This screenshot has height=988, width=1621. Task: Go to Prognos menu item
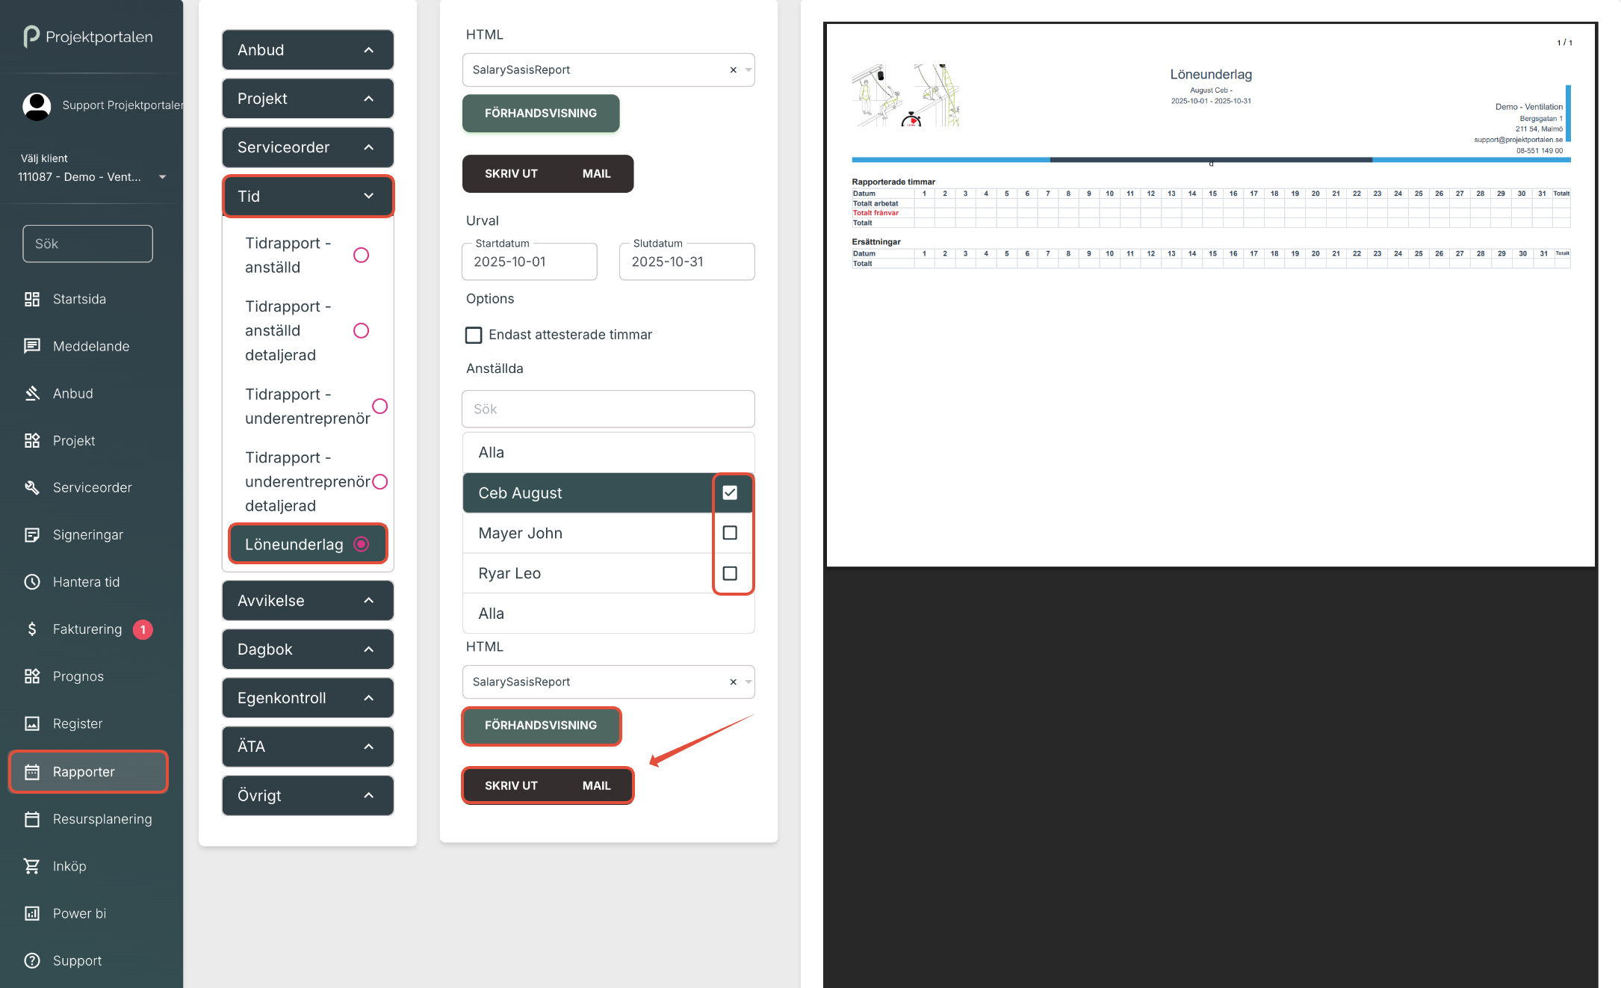tap(78, 676)
